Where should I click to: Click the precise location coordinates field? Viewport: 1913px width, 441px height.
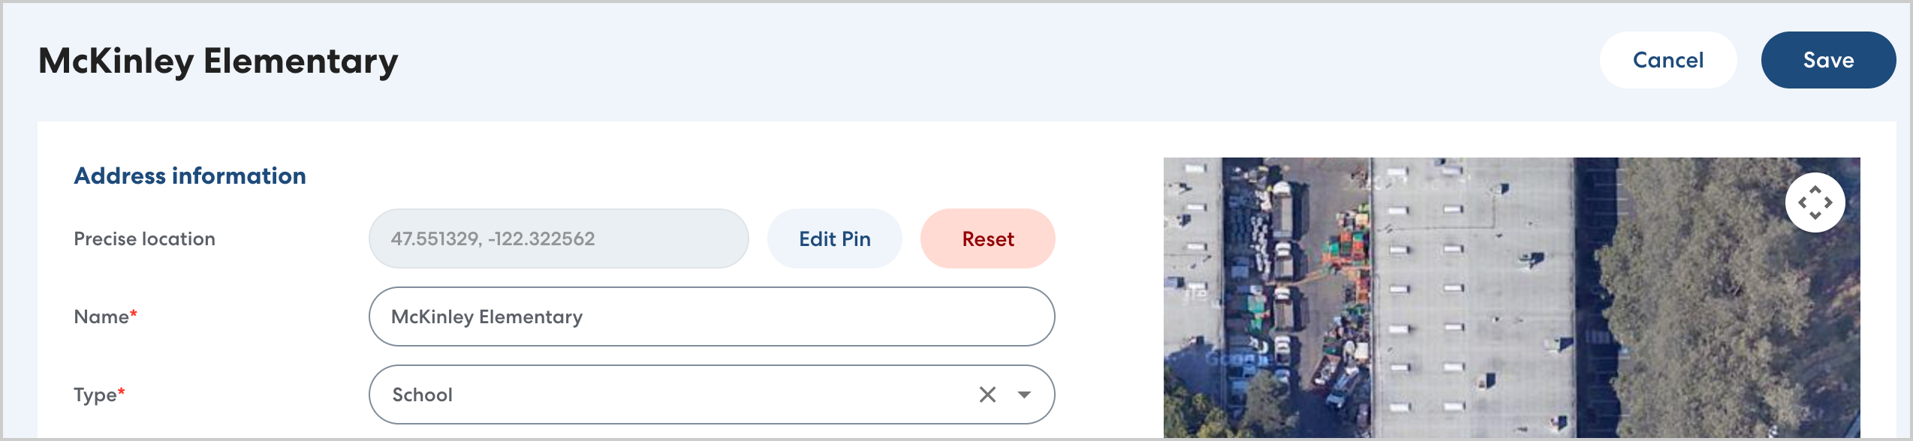pyautogui.click(x=558, y=238)
